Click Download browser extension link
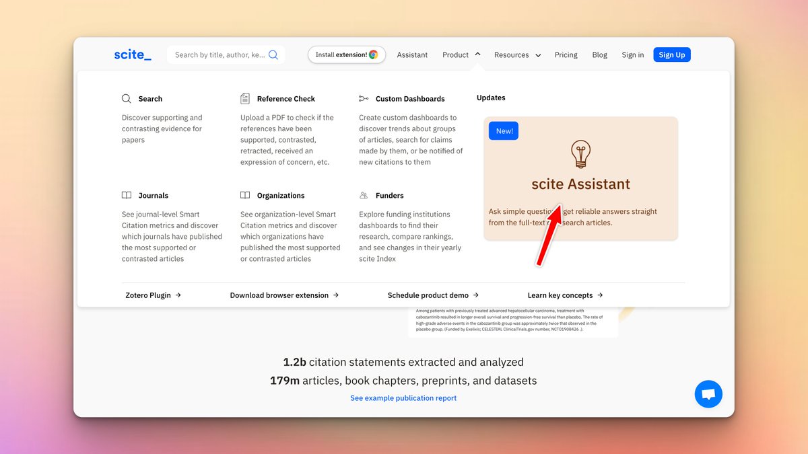Screen dimensions: 808x454 coord(279,295)
